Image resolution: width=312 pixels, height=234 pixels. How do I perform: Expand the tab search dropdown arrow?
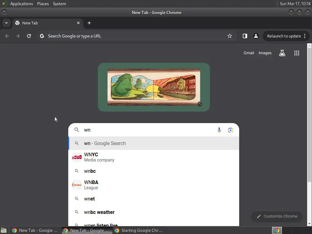pyautogui.click(x=6, y=23)
